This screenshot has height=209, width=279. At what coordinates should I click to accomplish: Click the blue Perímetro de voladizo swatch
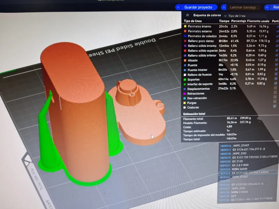[185, 36]
